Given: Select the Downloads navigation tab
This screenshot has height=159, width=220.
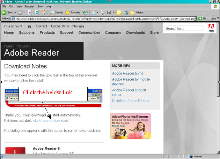Looking at the screenshot, I should click(x=135, y=33).
